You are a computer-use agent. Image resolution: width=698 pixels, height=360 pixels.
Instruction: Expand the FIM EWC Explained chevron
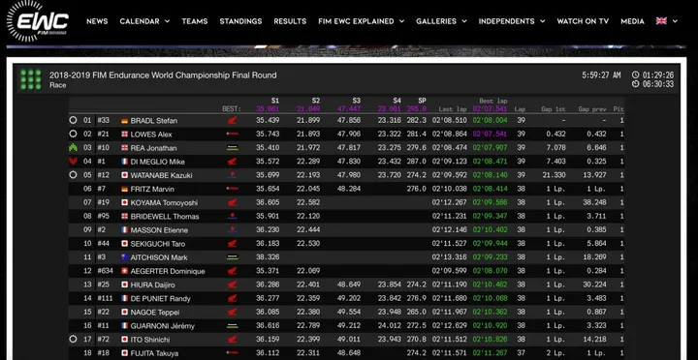401,21
